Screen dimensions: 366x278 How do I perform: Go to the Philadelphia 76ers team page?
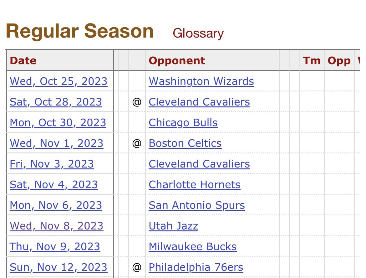pos(196,267)
